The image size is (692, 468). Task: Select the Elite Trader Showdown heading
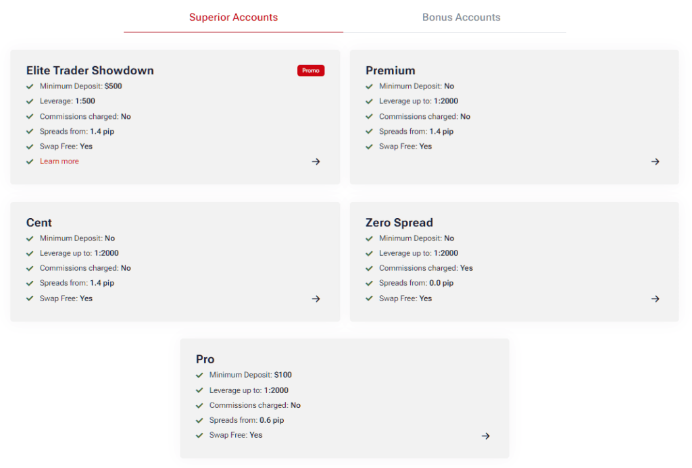pyautogui.click(x=90, y=71)
